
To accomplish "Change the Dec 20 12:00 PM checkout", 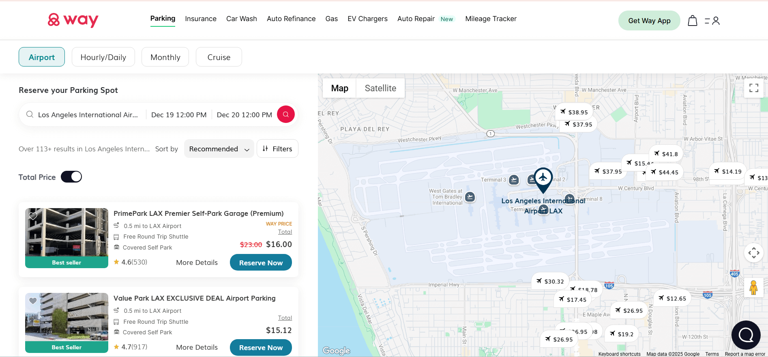I will pyautogui.click(x=245, y=115).
